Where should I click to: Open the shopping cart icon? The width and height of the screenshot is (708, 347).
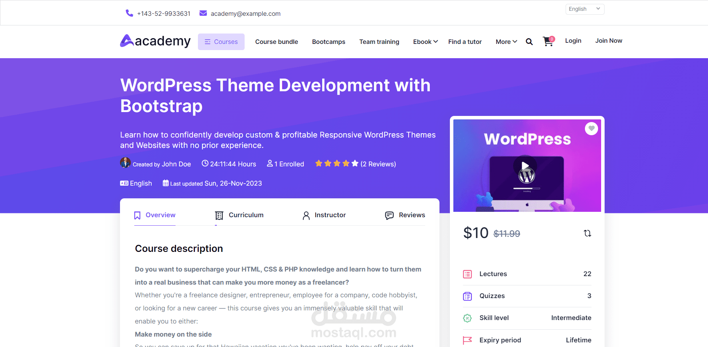pos(548,41)
